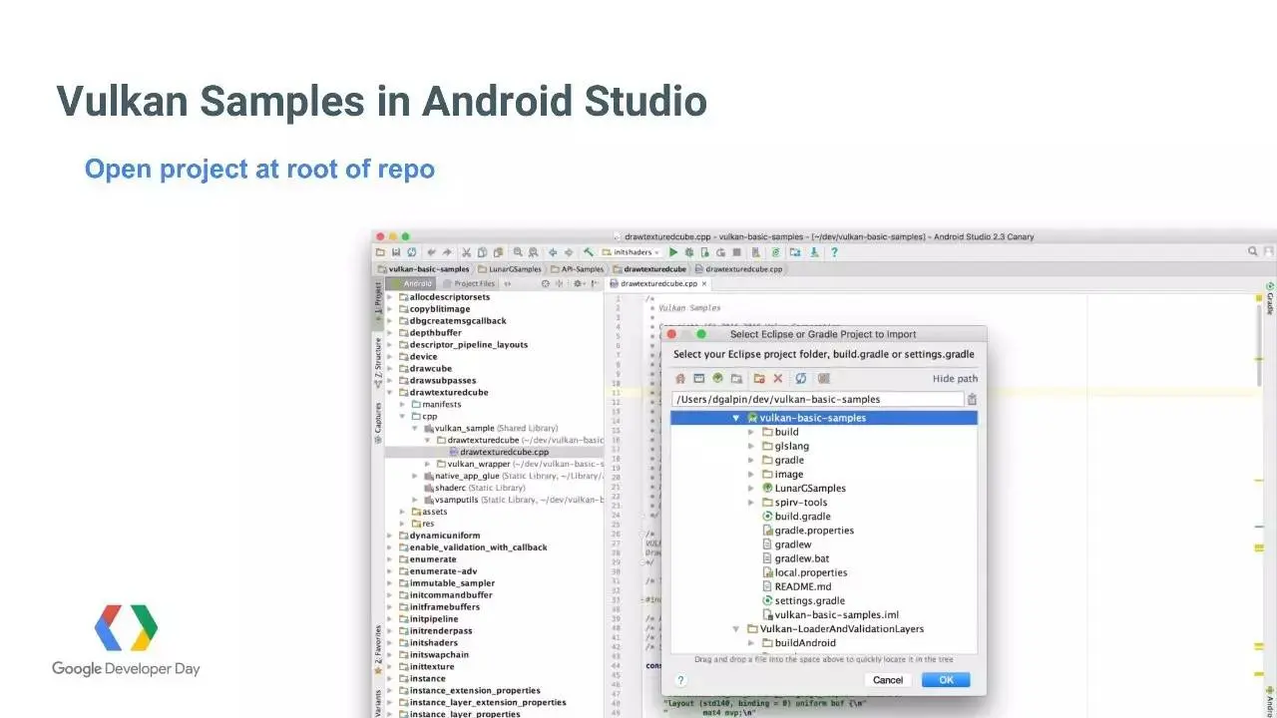Collapse the cpp folder in project tree
Image resolution: width=1277 pixels, height=718 pixels.
point(403,417)
